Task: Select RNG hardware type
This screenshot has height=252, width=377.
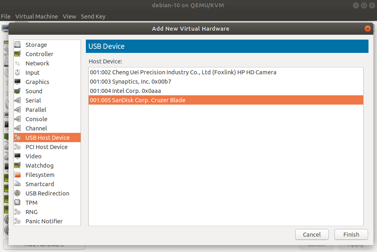Action: click(x=47, y=212)
